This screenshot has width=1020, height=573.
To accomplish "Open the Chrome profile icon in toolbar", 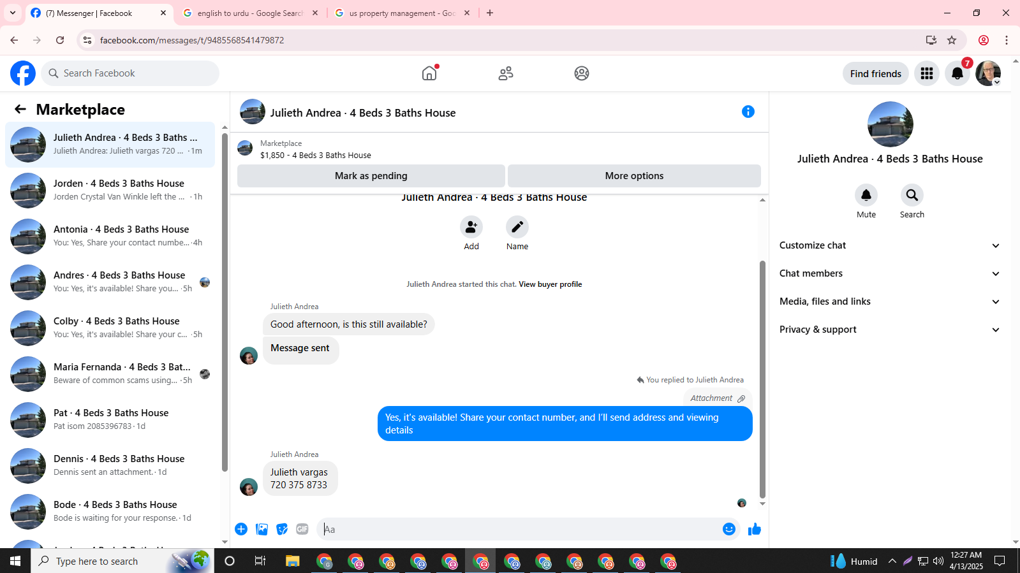I will [x=984, y=40].
